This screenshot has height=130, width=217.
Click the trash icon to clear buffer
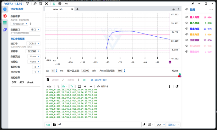[x=48, y=80]
